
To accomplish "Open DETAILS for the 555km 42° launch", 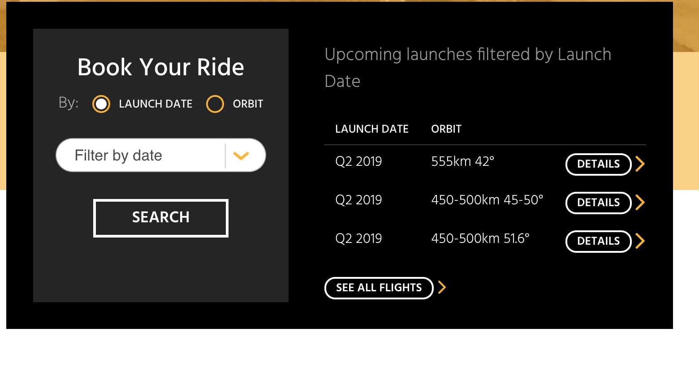I will click(598, 164).
